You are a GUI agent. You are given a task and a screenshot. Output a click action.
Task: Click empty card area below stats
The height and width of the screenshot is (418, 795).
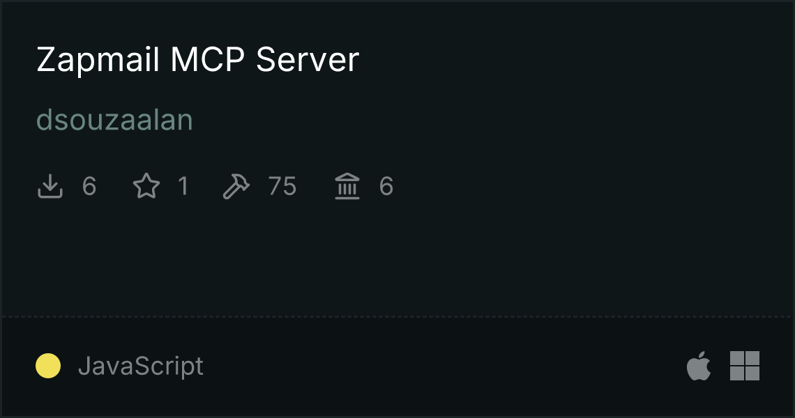coord(397,258)
